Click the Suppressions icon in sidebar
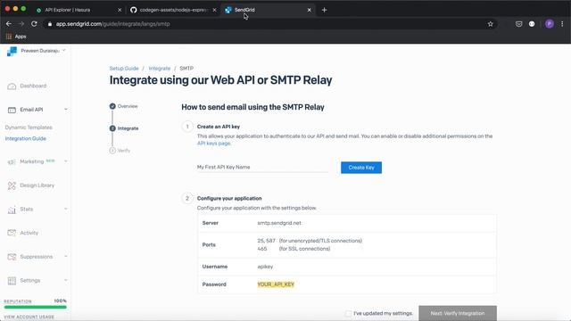The image size is (571, 321). click(x=12, y=257)
